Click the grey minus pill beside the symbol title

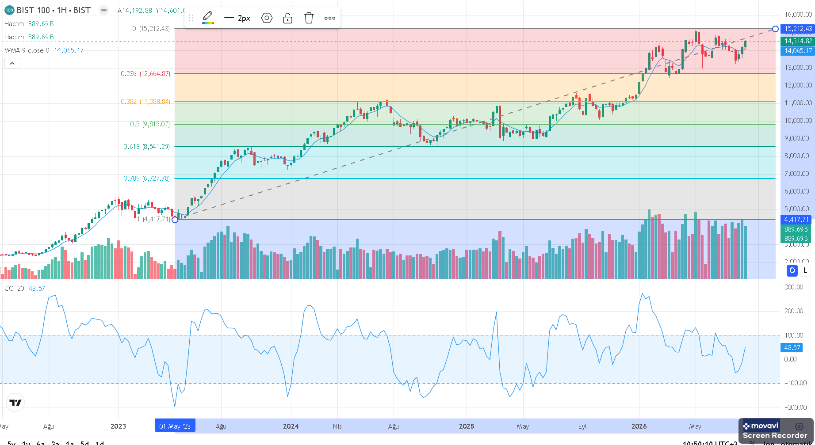pos(103,10)
